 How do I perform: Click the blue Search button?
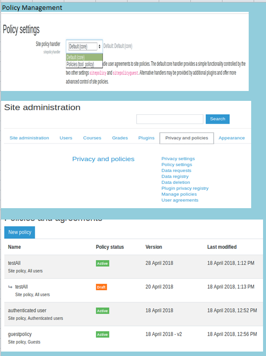tap(218, 119)
